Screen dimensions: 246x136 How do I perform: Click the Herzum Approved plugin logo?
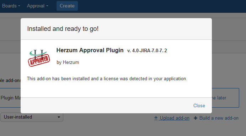point(39,58)
